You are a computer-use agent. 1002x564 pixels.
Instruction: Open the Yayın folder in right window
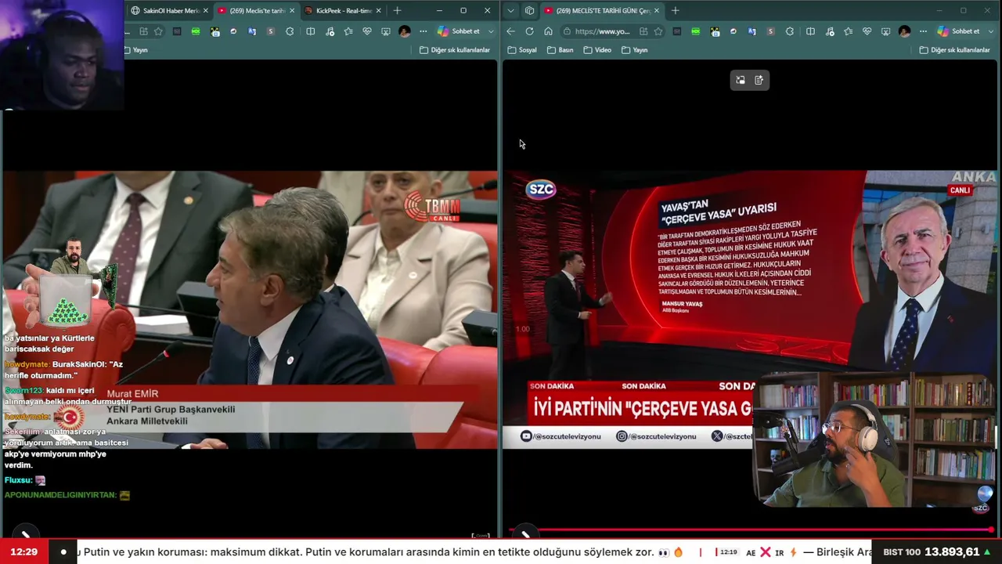(x=634, y=50)
